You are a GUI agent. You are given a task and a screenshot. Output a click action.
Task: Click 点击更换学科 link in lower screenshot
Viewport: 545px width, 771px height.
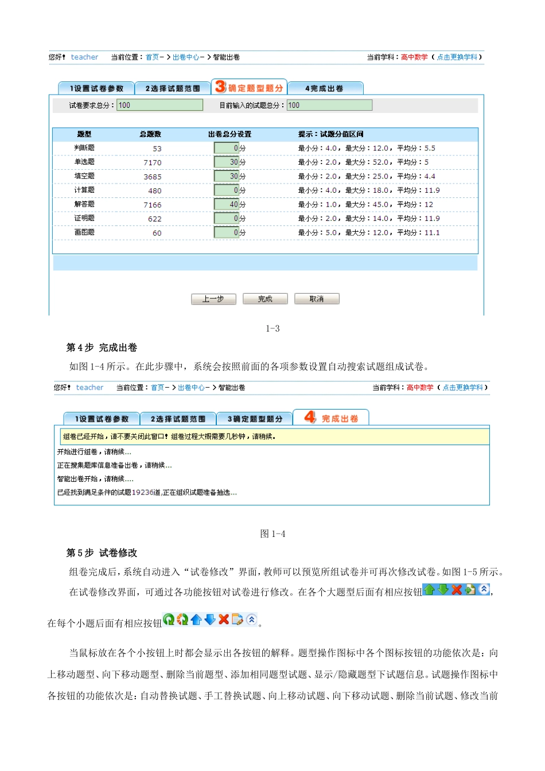(x=463, y=388)
